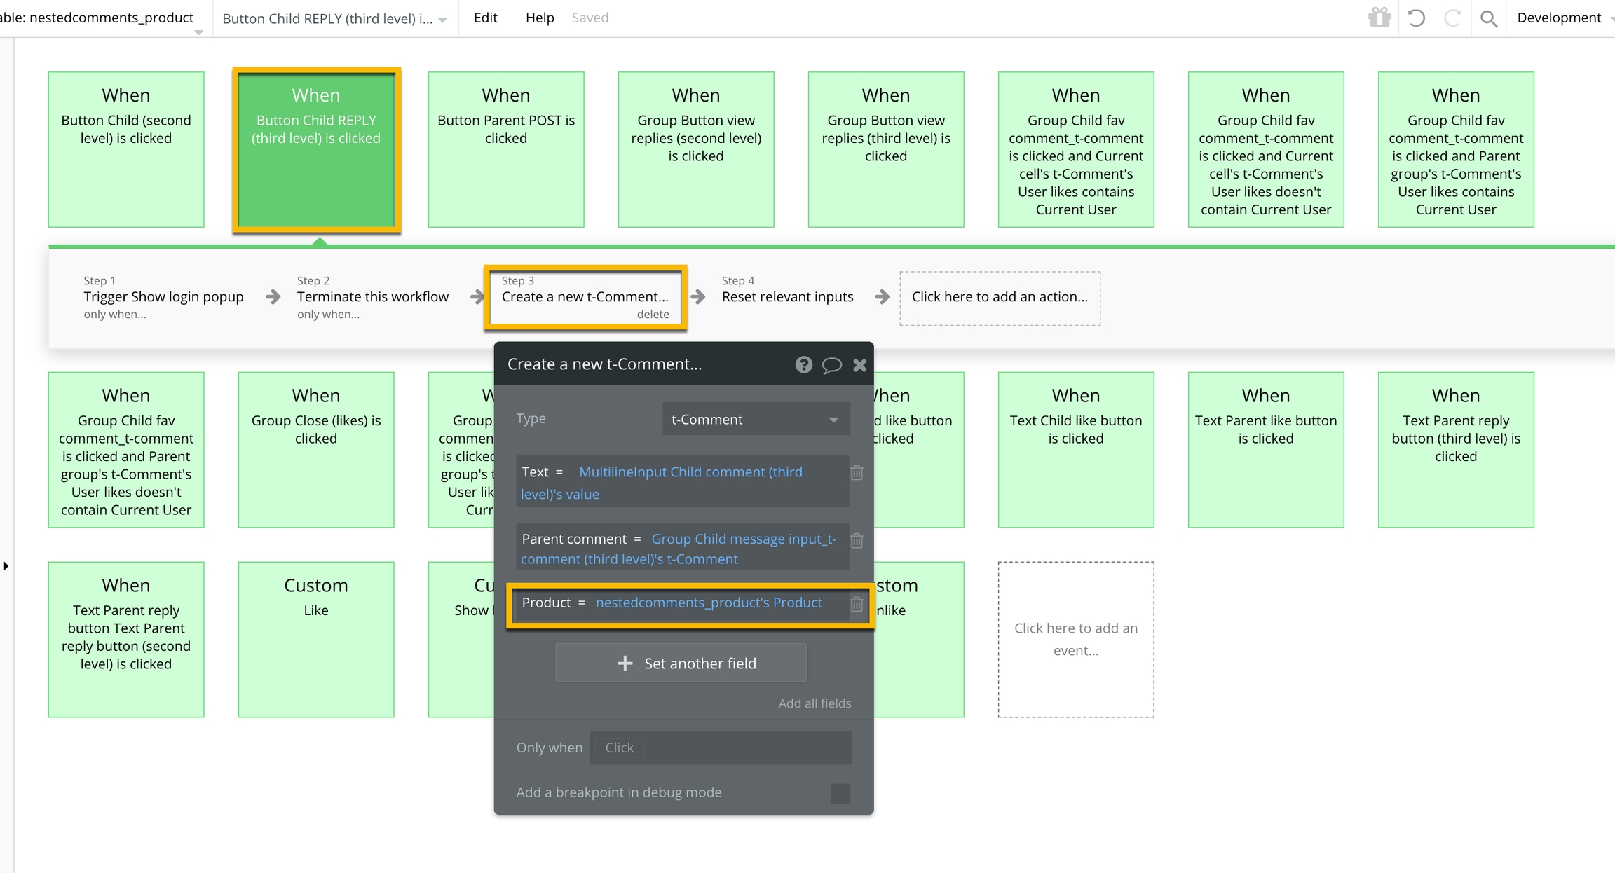
Task: Trash the Parent comment field
Action: point(857,541)
